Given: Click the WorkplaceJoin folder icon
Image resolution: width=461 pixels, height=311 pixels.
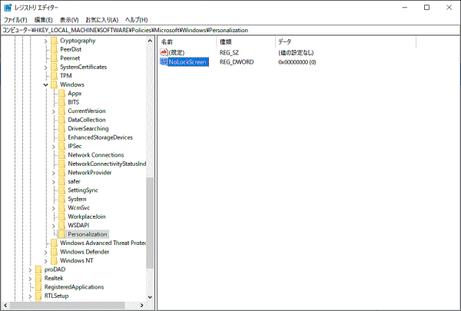Looking at the screenshot, I should (x=61, y=217).
